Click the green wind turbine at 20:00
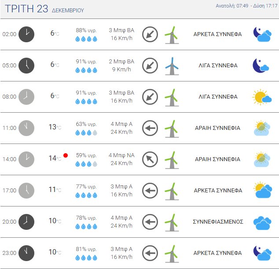This screenshot has width=279, height=269. coord(172,222)
